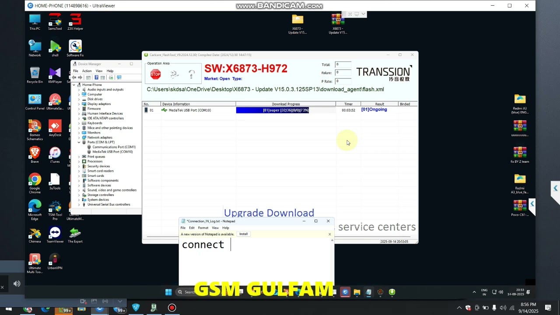Open File Explorer from remote taskbar

click(357, 292)
